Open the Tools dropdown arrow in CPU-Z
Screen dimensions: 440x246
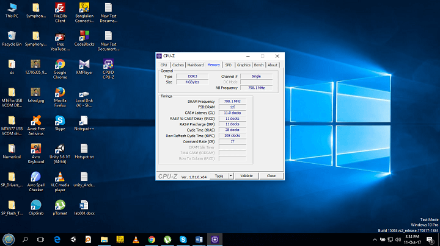(x=231, y=175)
